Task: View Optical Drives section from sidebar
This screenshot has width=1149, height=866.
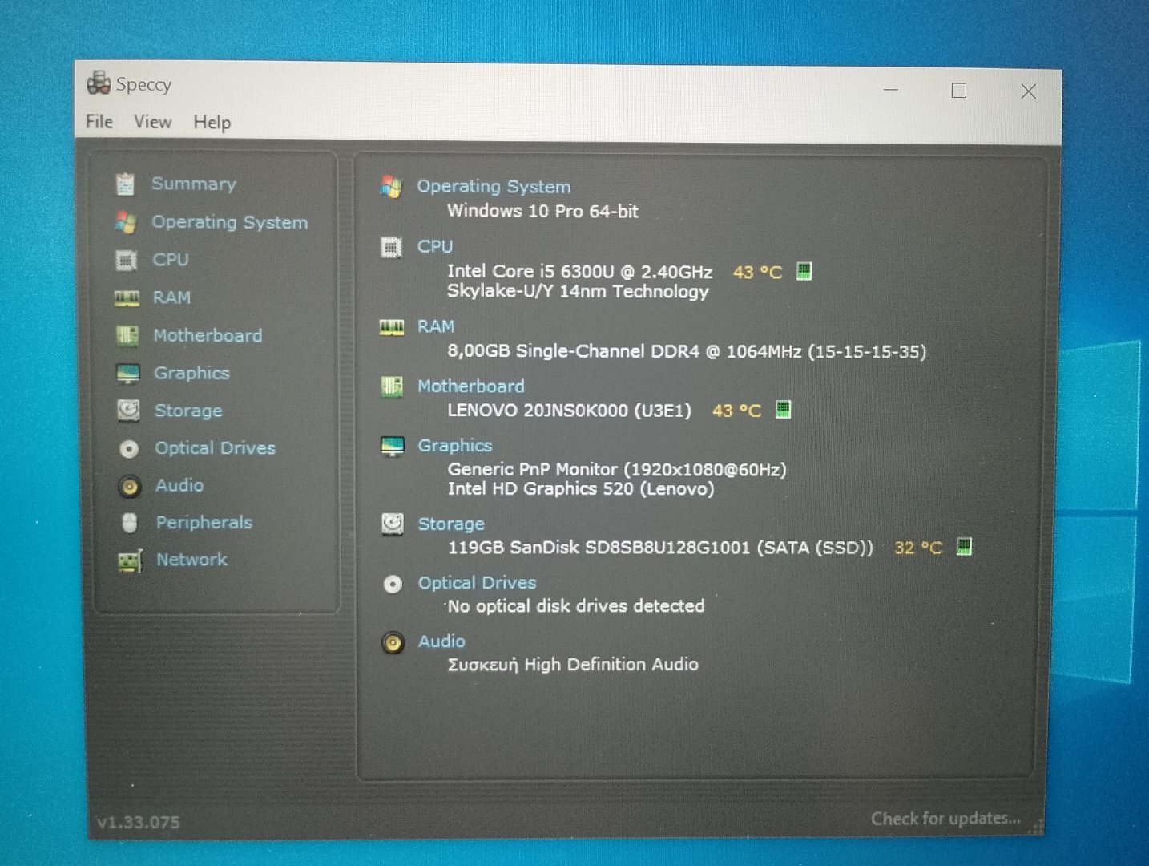Action: 216,448
